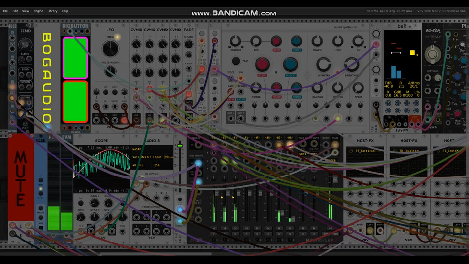Viewport: 469px width, 264px height.
Task: Click the LFO SIN output jack
Action: click(96, 120)
